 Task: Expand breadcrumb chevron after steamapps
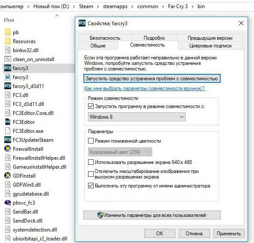(x=133, y=7)
